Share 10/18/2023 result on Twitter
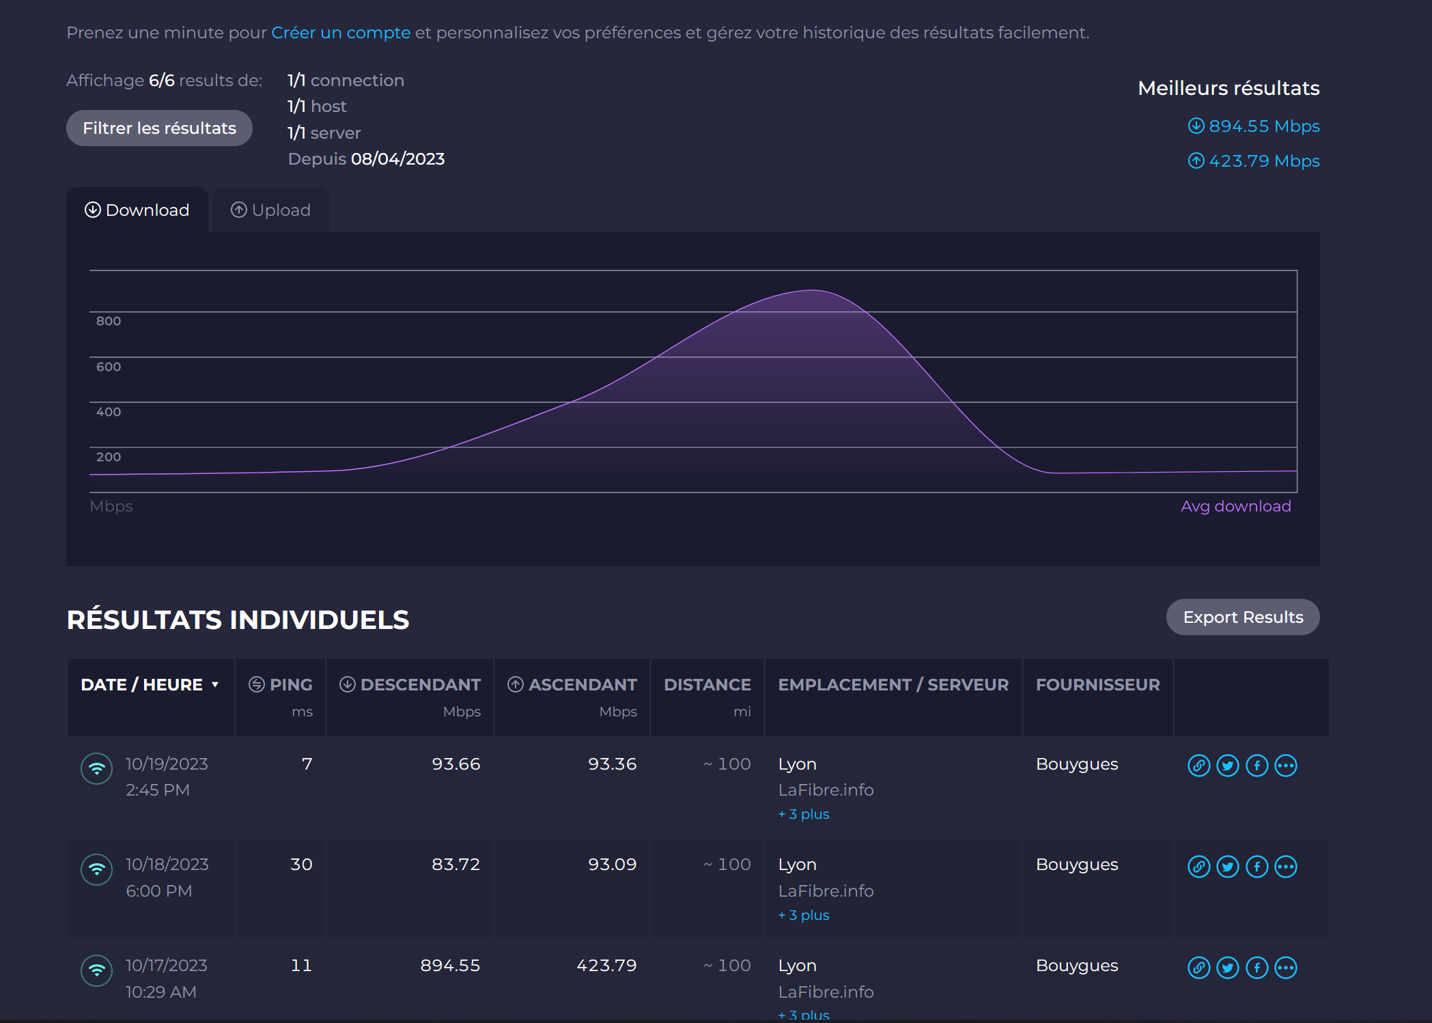The image size is (1432, 1023). 1228,867
